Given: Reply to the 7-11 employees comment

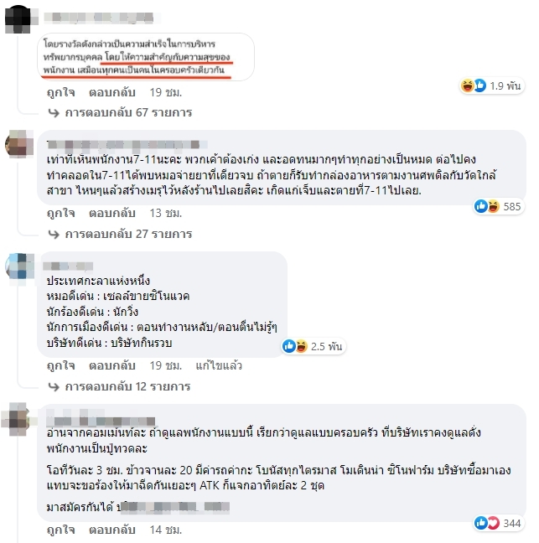Looking at the screenshot, I should [x=111, y=213].
